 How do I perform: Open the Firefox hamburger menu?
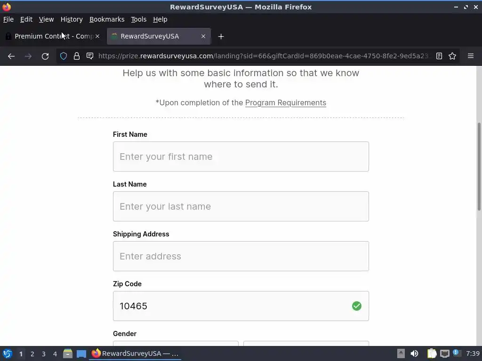(470, 56)
